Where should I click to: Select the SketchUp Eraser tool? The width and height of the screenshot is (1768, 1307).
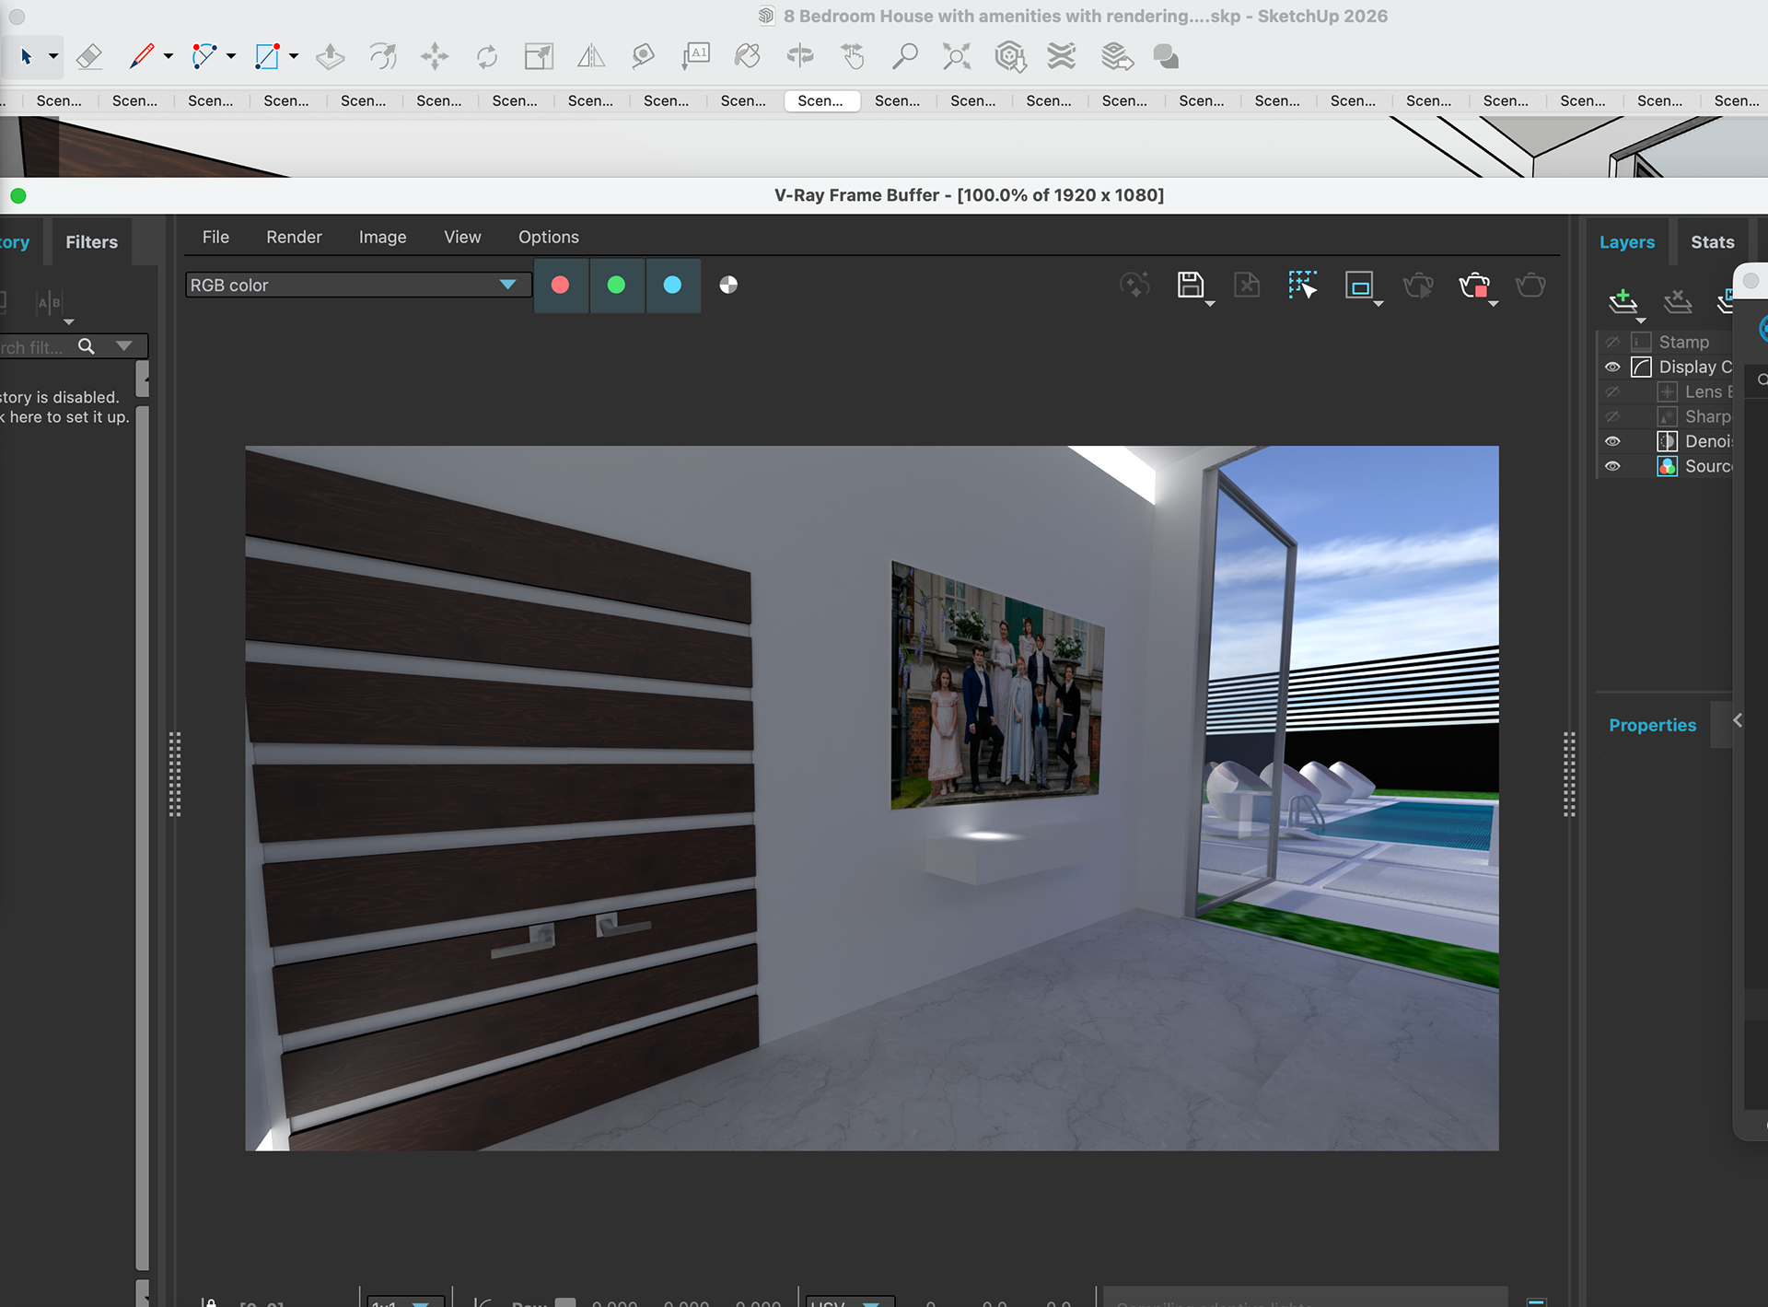tap(89, 57)
